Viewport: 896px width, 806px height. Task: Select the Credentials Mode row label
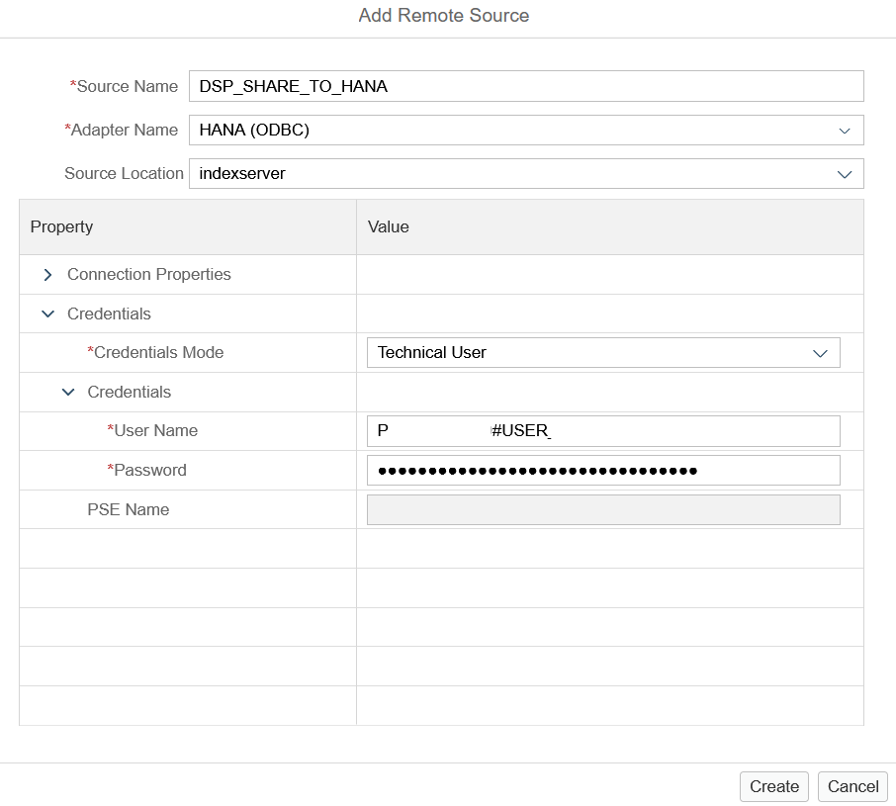click(155, 352)
